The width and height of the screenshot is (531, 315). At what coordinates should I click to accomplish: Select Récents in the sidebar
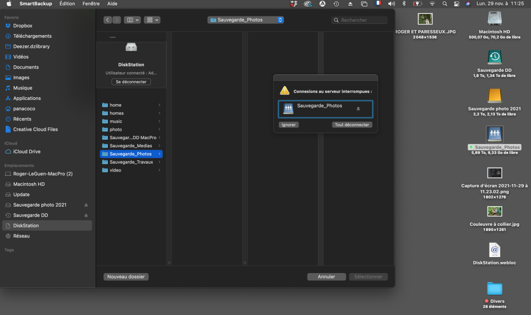point(47,119)
